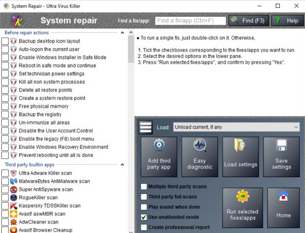Click the MalwareBytes AntiMalware icon

click(13, 181)
